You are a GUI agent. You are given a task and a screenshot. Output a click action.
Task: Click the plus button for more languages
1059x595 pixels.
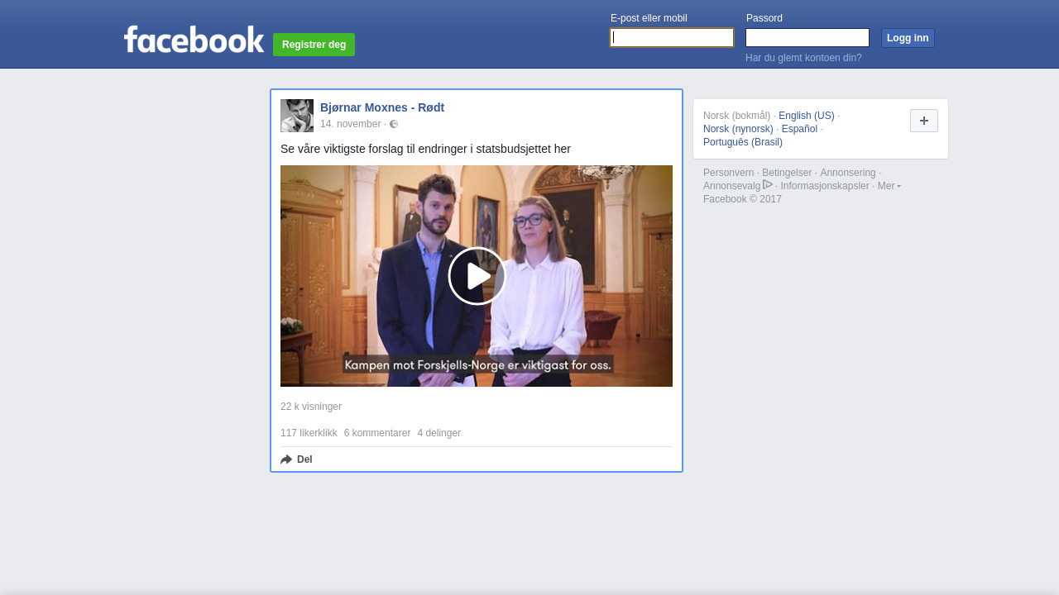point(924,121)
